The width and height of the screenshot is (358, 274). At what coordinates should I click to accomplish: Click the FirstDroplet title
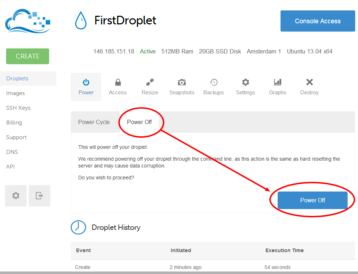point(125,20)
